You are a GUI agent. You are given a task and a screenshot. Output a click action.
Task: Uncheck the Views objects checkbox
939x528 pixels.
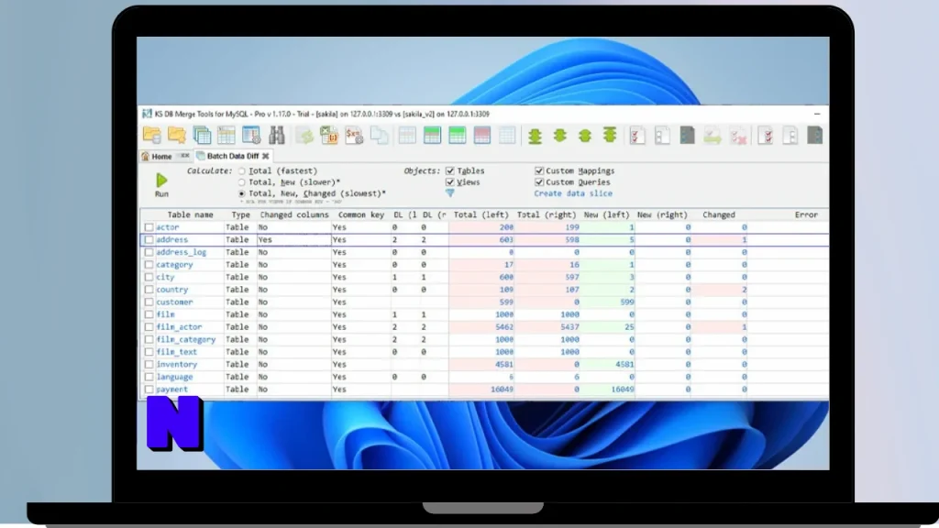pyautogui.click(x=449, y=182)
